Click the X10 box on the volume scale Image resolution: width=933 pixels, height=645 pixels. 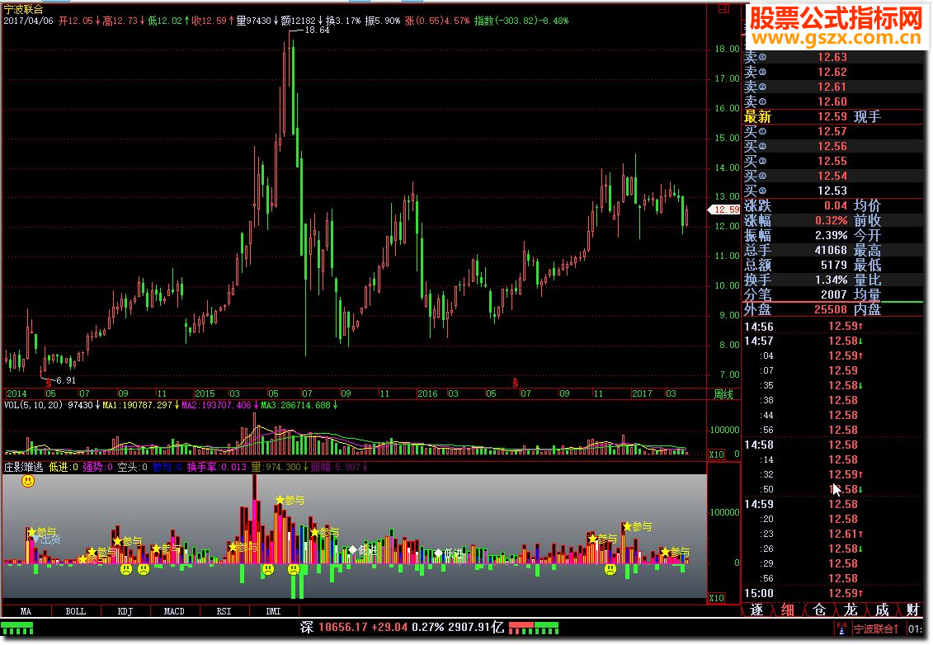[x=716, y=454]
